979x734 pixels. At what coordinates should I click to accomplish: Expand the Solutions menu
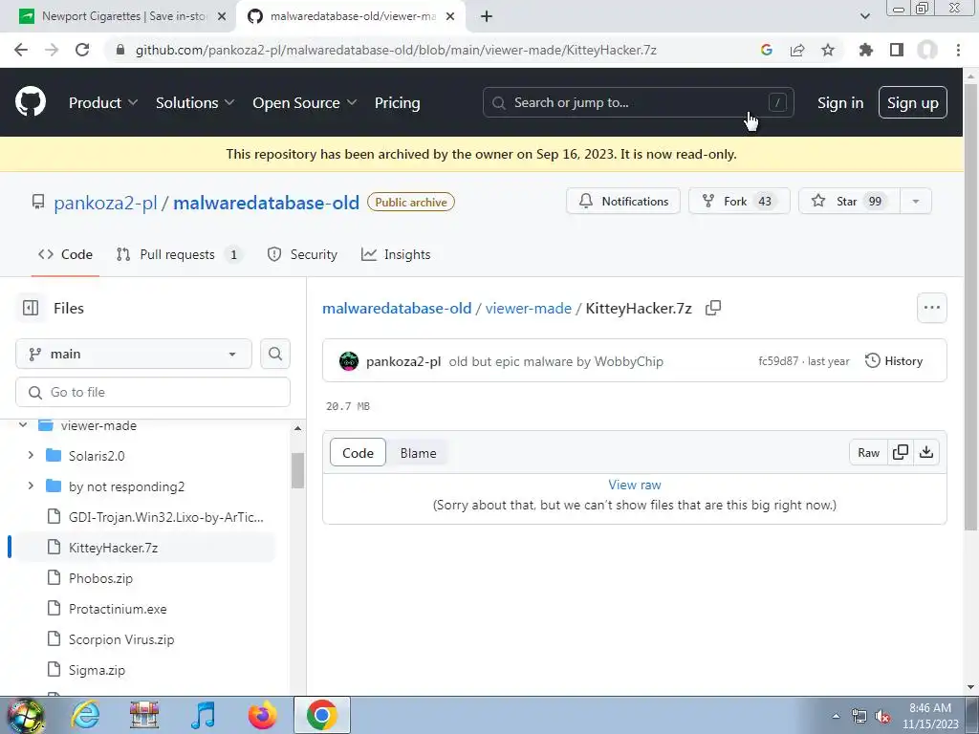195,103
